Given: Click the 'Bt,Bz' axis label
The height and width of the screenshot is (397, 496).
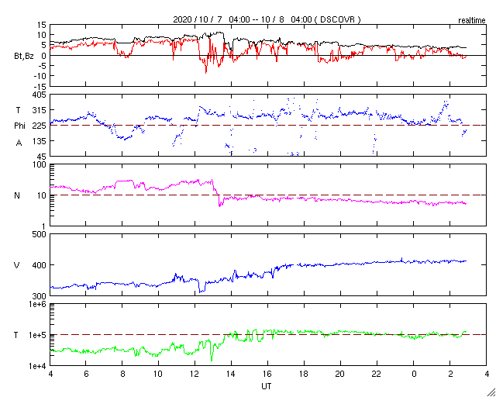Looking at the screenshot, I should pyautogui.click(x=24, y=57).
